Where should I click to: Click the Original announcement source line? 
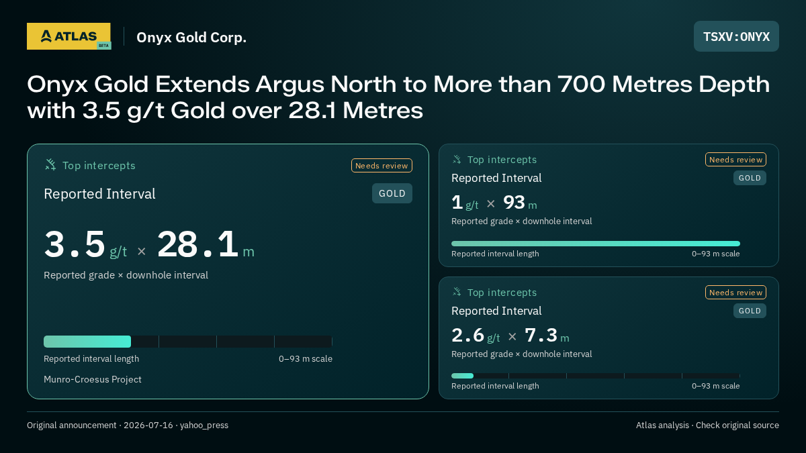(128, 425)
